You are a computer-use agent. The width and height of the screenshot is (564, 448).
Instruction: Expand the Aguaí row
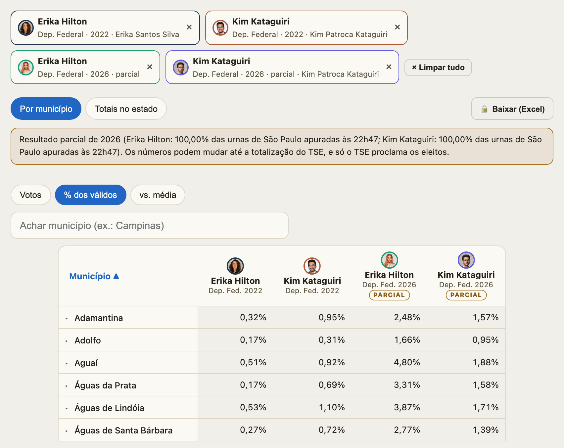click(x=67, y=363)
